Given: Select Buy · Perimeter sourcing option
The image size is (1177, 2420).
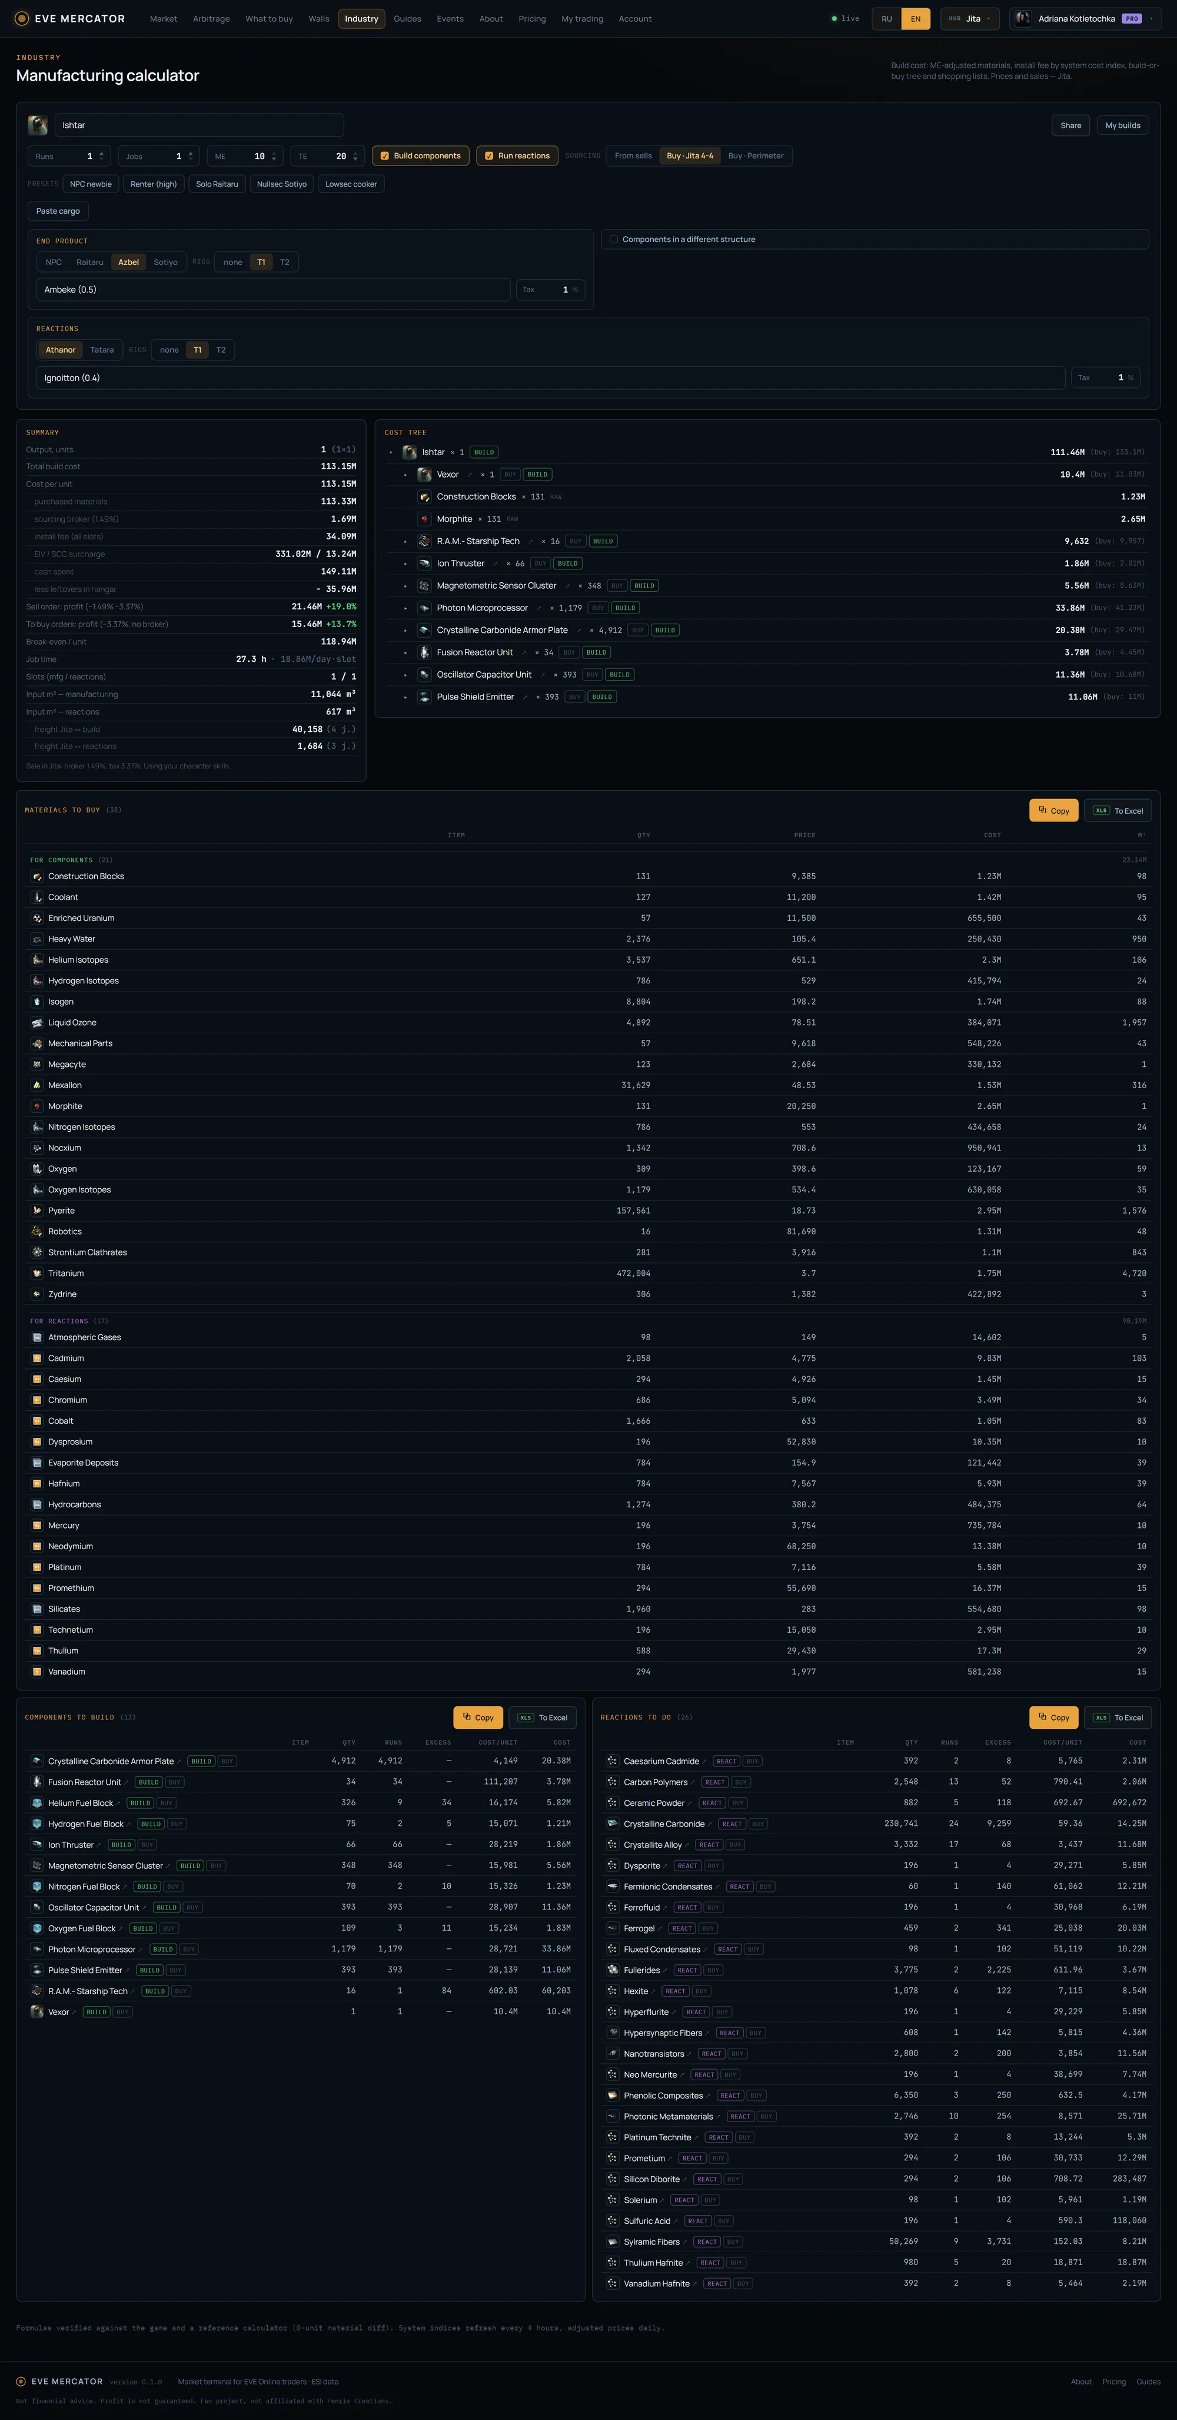Looking at the screenshot, I should click(756, 156).
